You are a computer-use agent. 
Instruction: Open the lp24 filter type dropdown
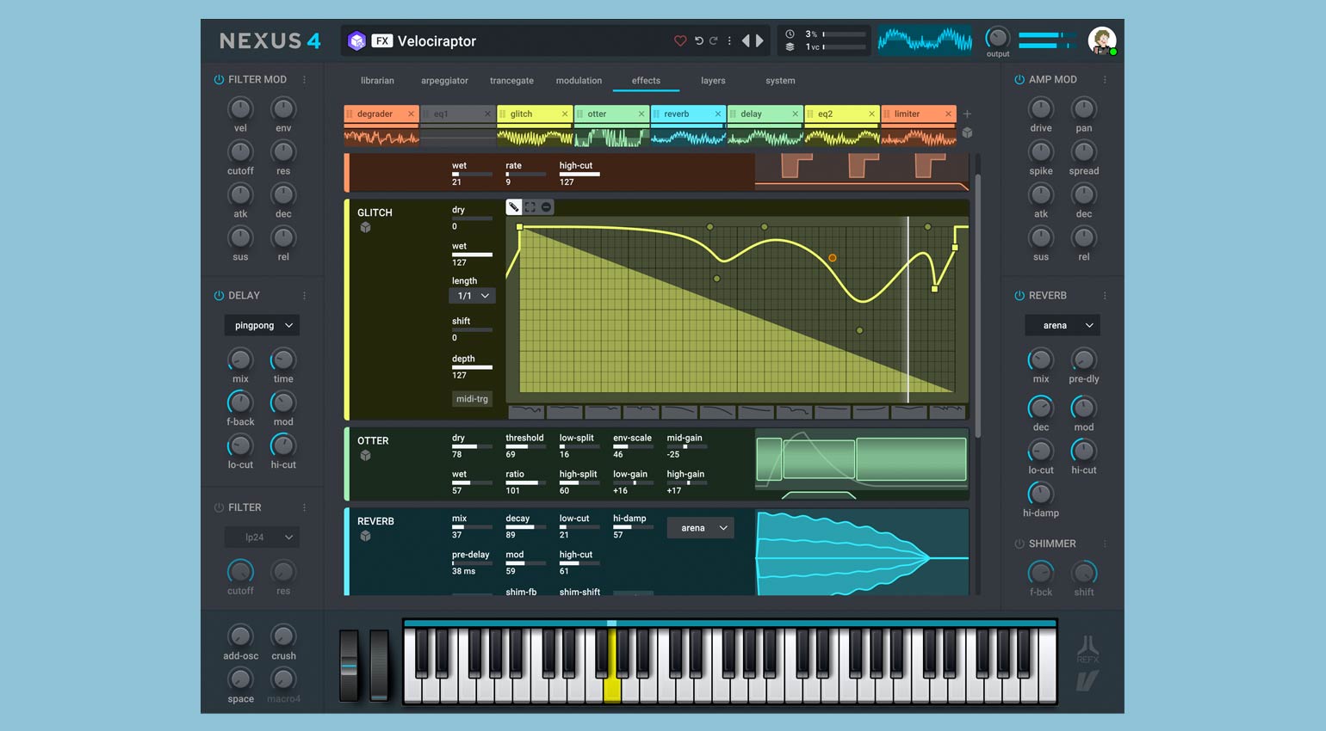[262, 537]
